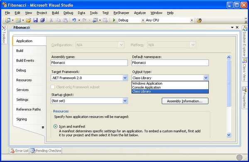
Task: Open the Properties side tab
Action: [x=244, y=98]
